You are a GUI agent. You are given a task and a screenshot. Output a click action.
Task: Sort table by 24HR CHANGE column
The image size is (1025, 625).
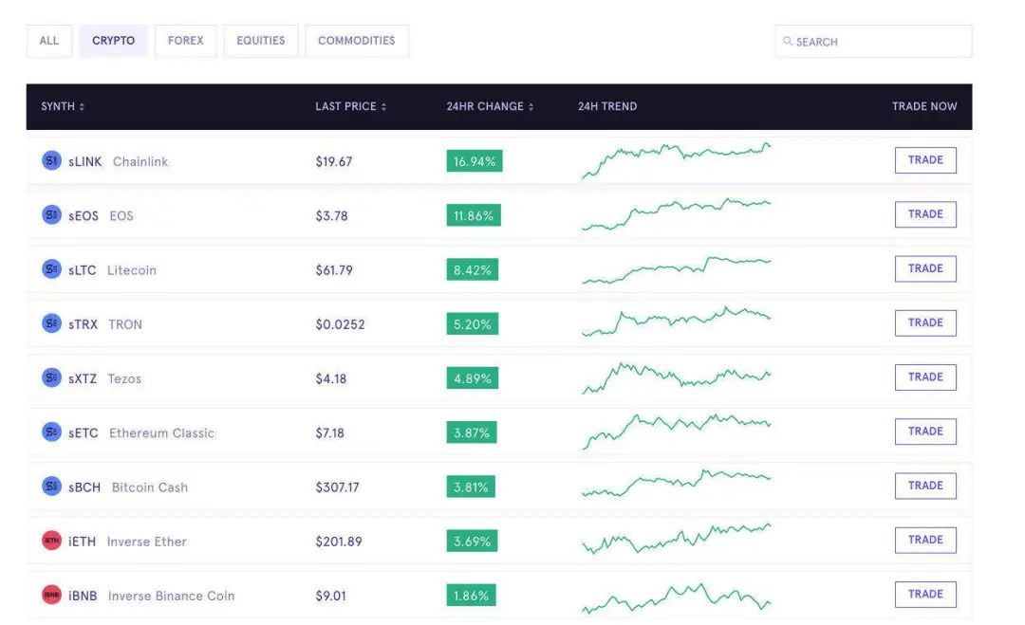tap(491, 106)
